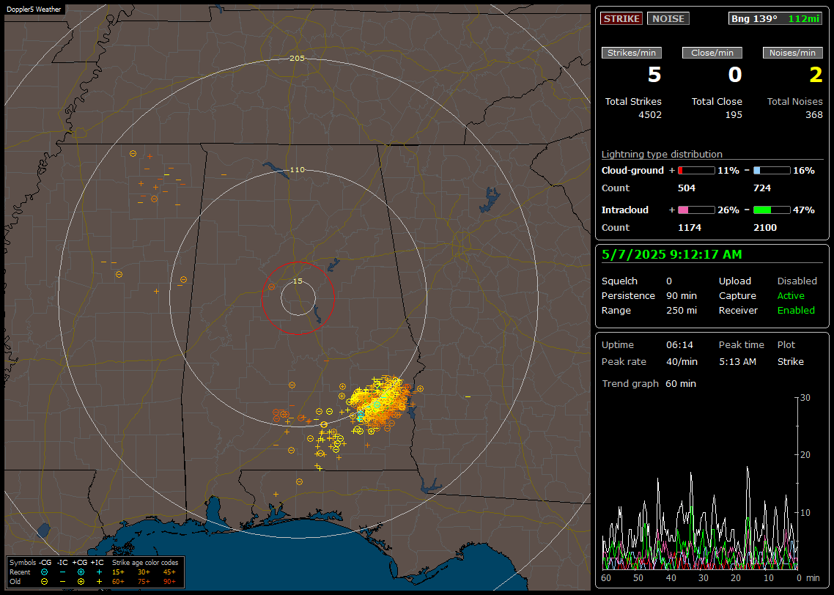Click the 30+ strike age color code

coord(144,572)
